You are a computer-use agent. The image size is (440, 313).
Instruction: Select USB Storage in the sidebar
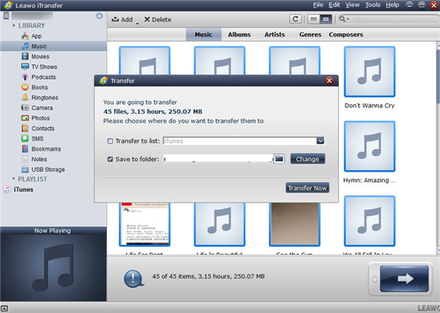pyautogui.click(x=47, y=169)
